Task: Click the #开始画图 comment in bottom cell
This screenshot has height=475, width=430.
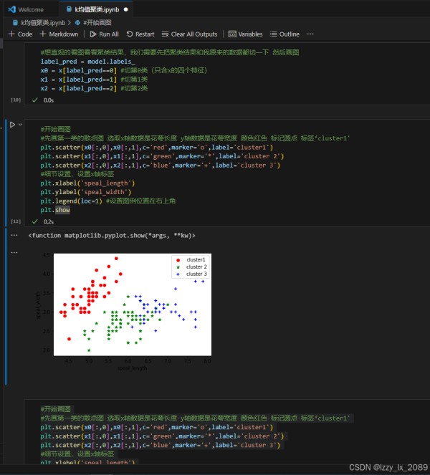Action: [x=55, y=409]
